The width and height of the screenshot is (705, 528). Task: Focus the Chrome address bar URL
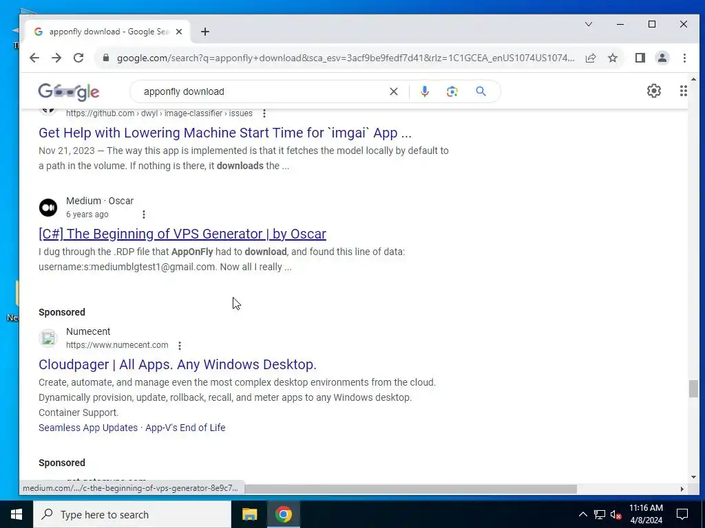pos(346,58)
